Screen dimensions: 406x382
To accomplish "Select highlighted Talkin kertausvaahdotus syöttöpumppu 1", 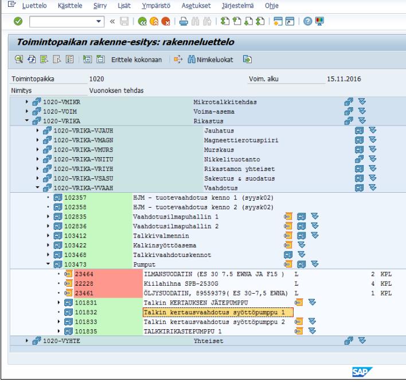I will [218, 313].
